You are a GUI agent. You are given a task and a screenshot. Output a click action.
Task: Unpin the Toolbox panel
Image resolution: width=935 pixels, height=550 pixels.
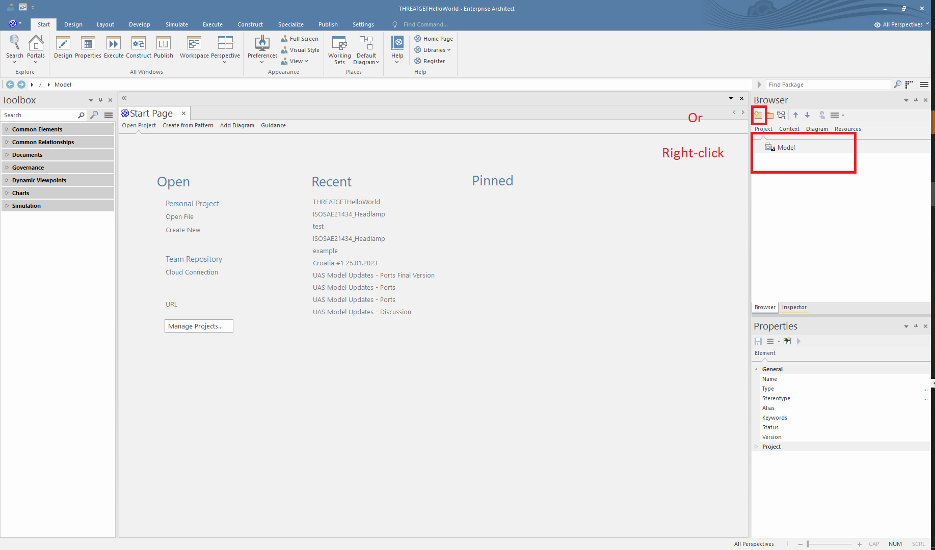(x=101, y=100)
